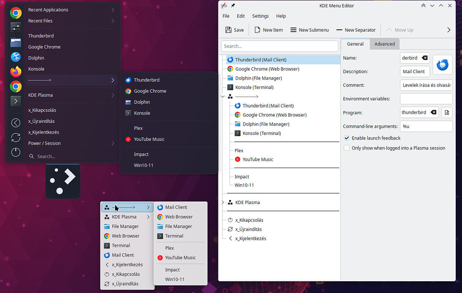
Task: Open the file picker icon next to Program
Action: click(x=447, y=112)
